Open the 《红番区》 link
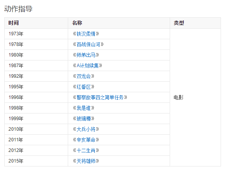 tap(83, 87)
